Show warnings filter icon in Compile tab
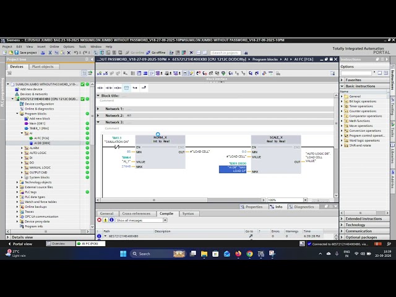Image resolution: width=396 pixels, height=297 pixels. click(x=106, y=220)
